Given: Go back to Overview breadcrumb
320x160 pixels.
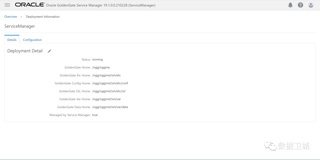Looking at the screenshot, I should 11,17.
